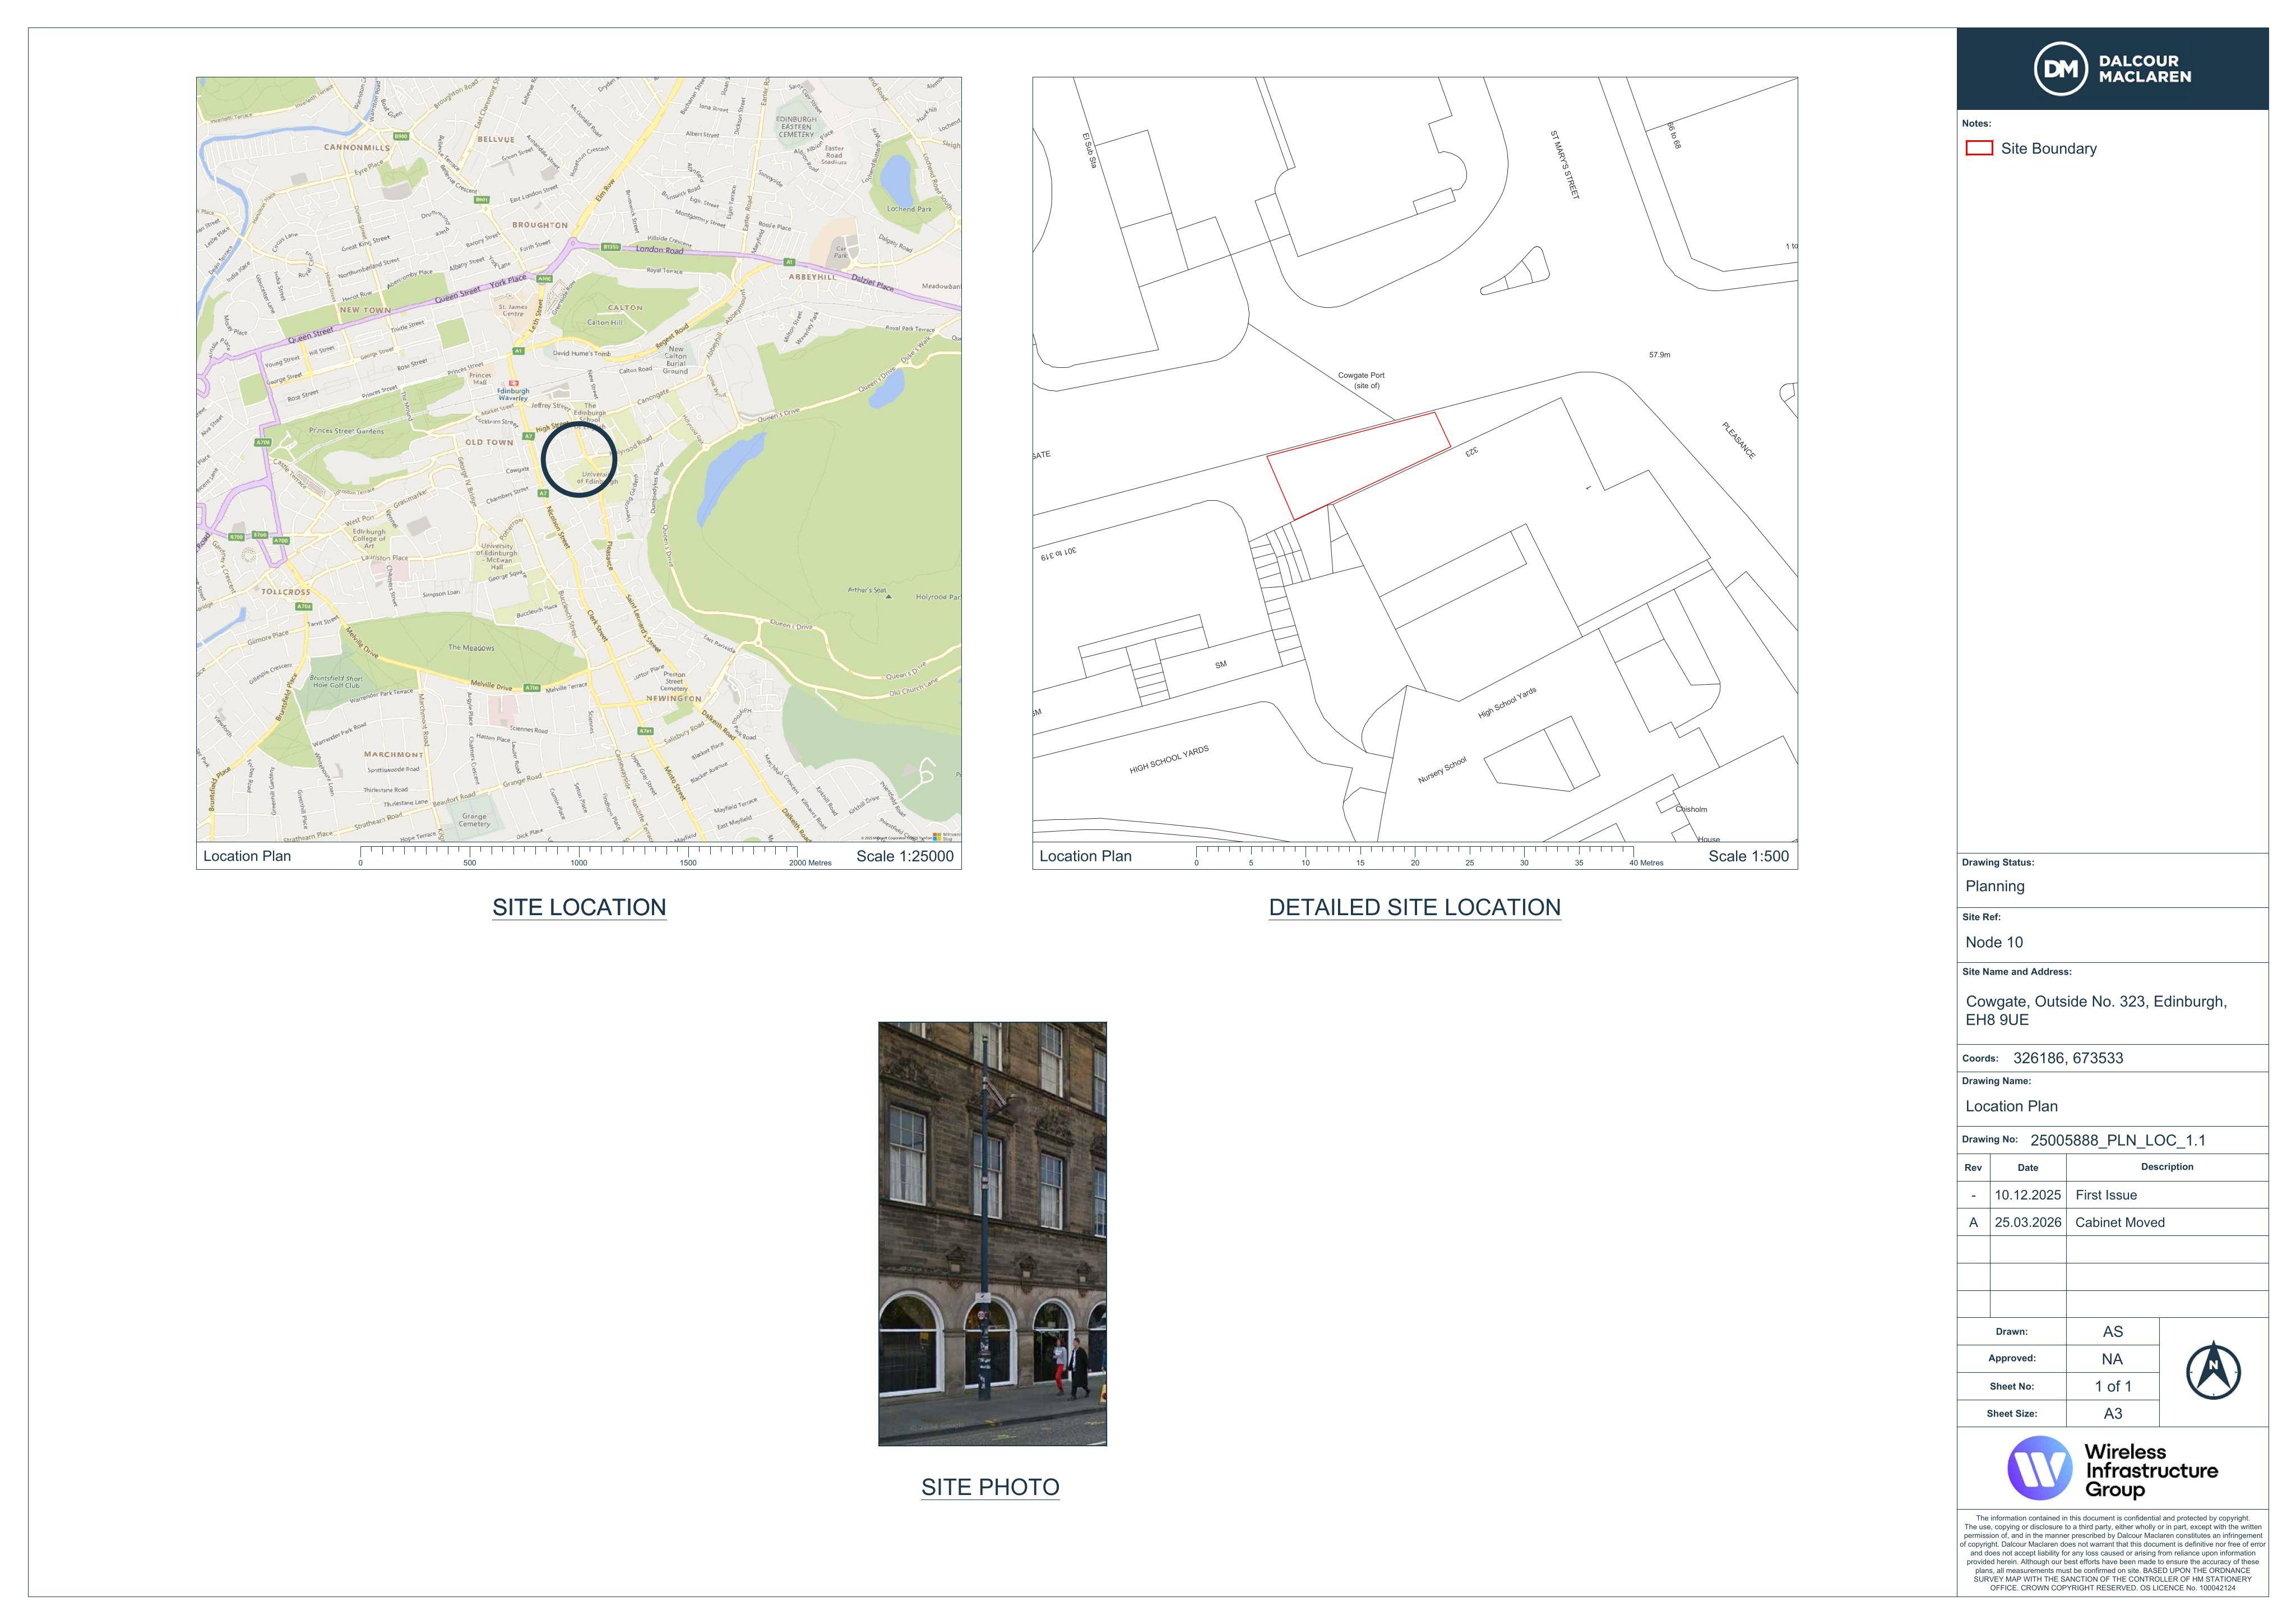Click the 'AS' drawn-by value

click(2112, 1332)
